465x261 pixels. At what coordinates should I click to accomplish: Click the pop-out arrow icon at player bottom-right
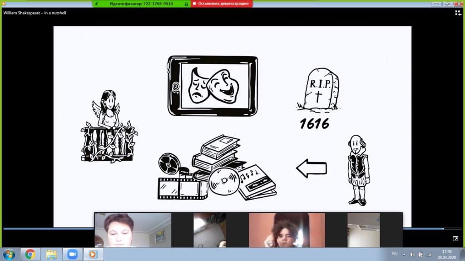pos(455,239)
